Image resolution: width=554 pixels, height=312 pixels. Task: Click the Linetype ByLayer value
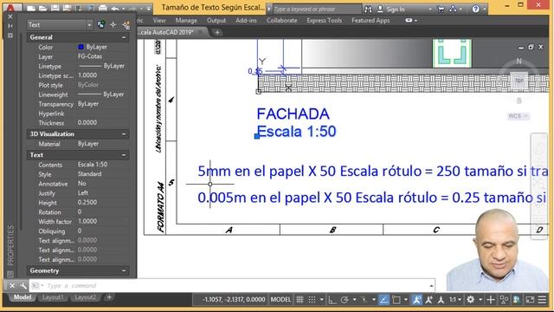tap(101, 66)
